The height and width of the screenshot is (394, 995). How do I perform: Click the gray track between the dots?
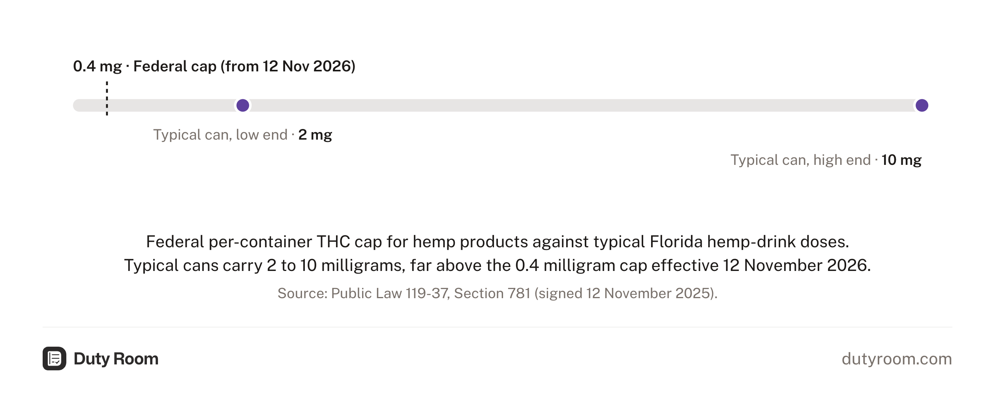click(x=582, y=105)
